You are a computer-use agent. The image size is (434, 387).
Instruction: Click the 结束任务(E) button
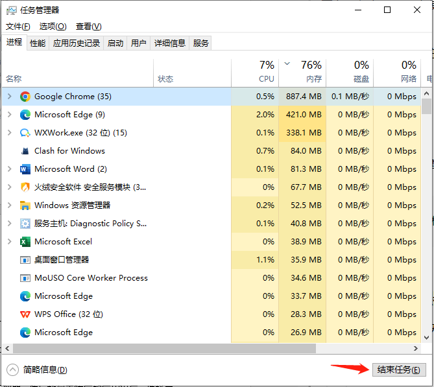coord(399,370)
